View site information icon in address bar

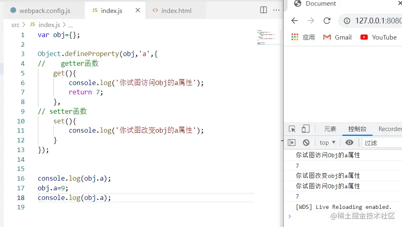tap(347, 21)
